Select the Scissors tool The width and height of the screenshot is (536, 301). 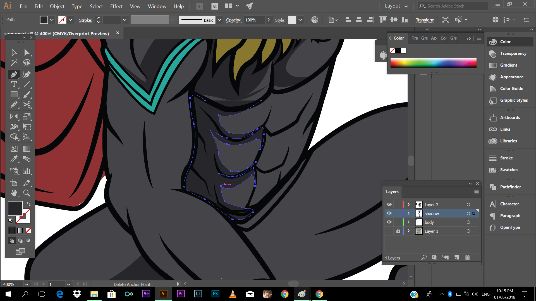(27, 105)
